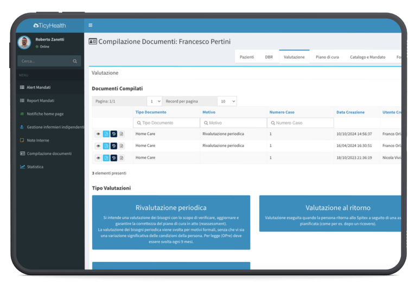View first document with eye icon
The height and width of the screenshot is (289, 415).
click(99, 134)
